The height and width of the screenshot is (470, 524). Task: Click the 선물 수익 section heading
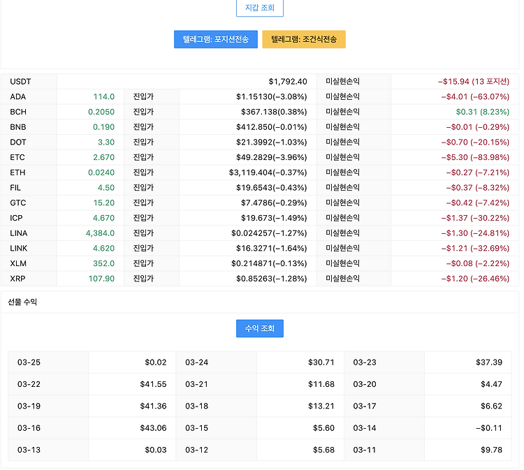pos(22,302)
